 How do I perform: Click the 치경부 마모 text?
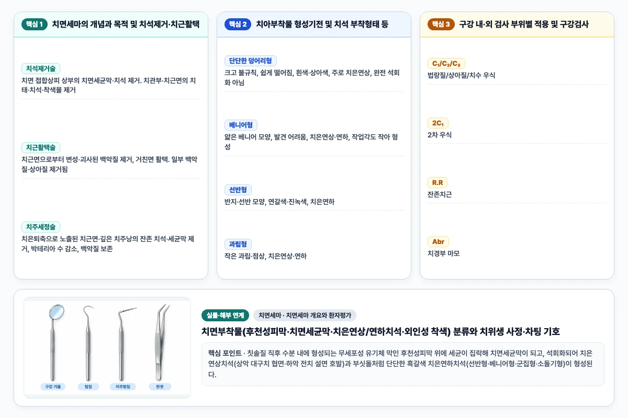(443, 253)
